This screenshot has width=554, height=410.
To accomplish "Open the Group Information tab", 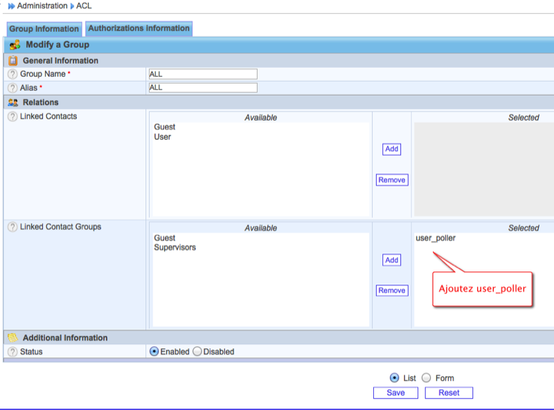I will (44, 29).
